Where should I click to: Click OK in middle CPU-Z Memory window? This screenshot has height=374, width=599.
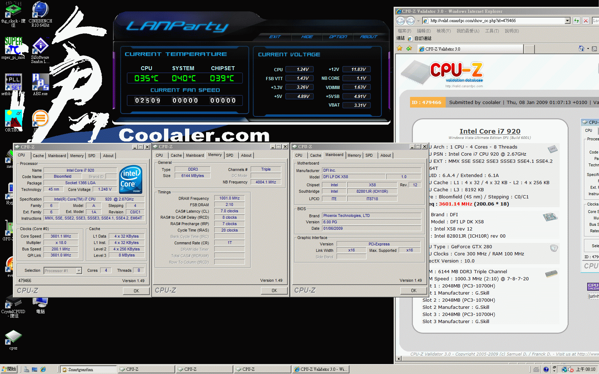[274, 291]
